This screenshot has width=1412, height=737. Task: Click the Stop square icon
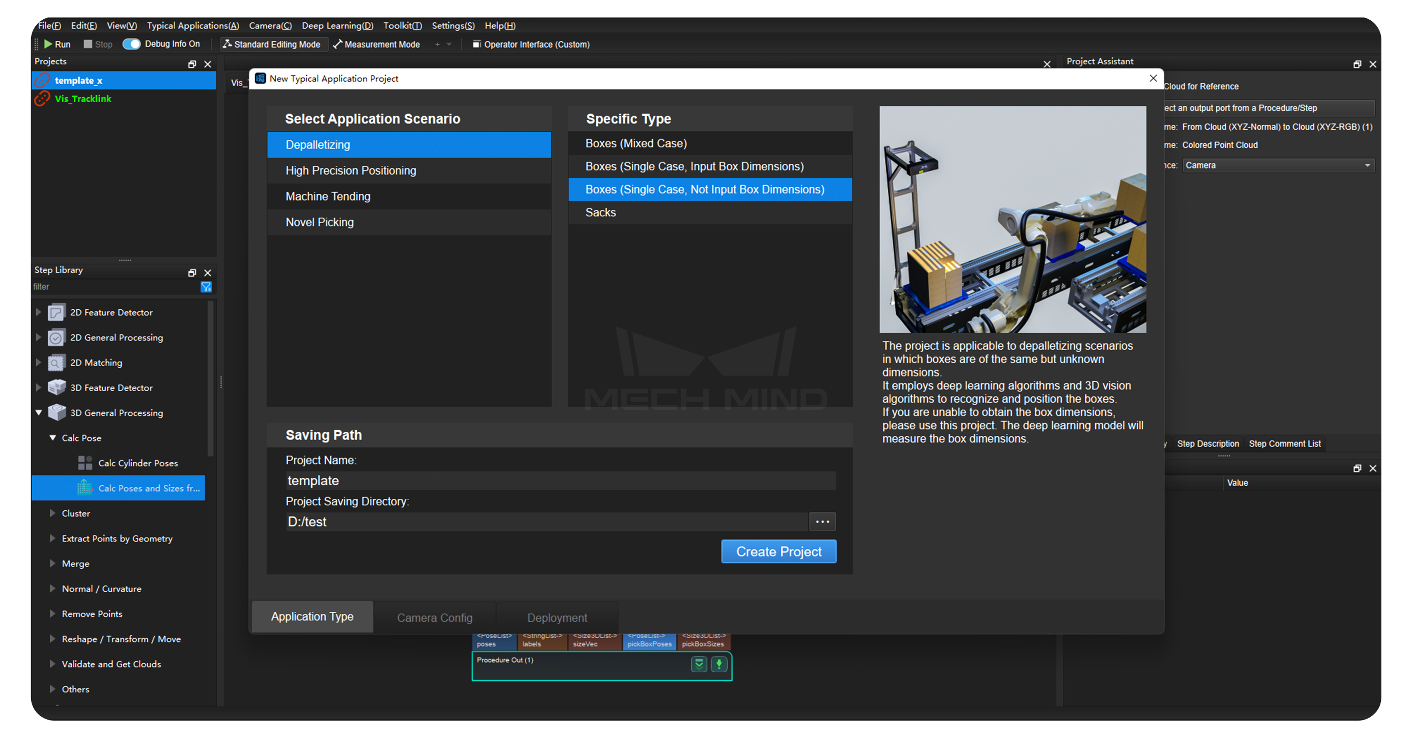pyautogui.click(x=88, y=44)
